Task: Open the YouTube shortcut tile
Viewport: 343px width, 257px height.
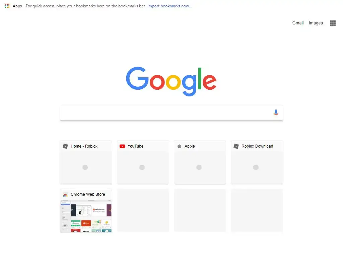Action: [x=143, y=162]
